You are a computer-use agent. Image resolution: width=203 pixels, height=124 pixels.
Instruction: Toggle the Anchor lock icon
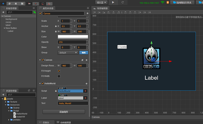(x=56, y=26)
